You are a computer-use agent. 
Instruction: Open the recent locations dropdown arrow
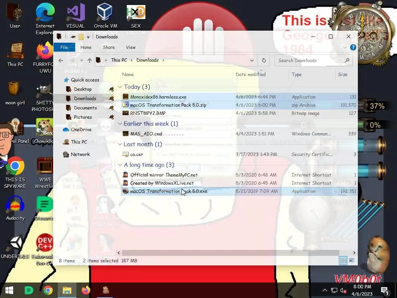click(81, 60)
